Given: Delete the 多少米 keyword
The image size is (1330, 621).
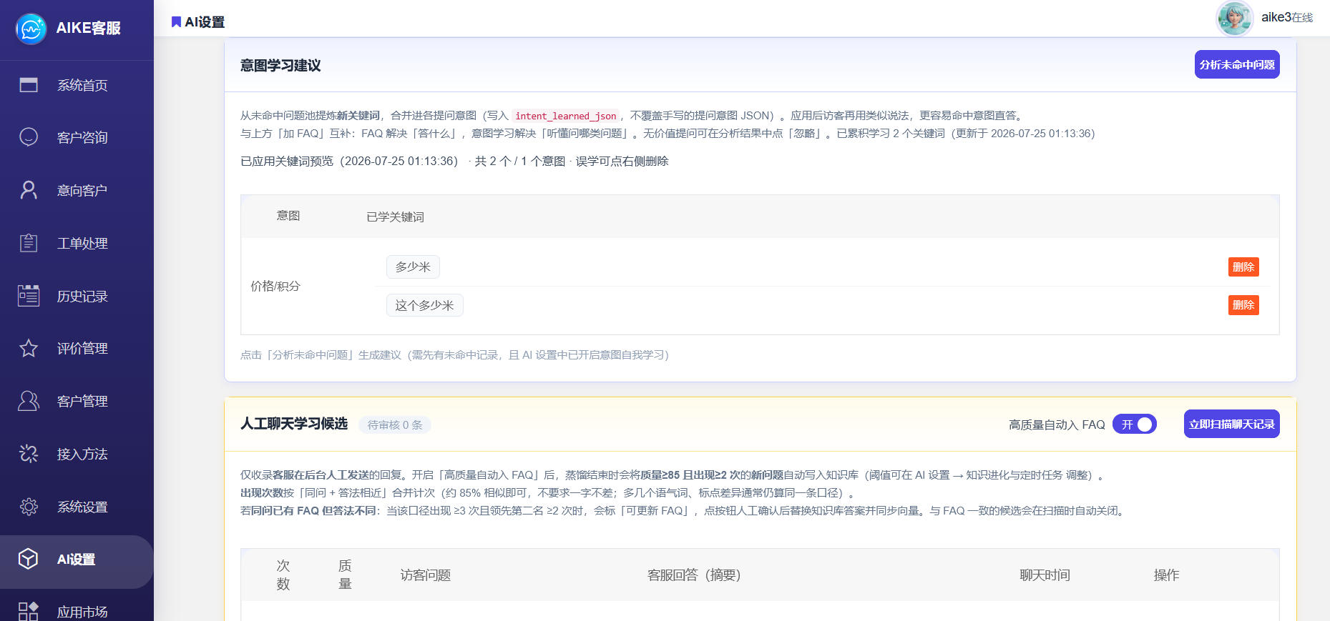Looking at the screenshot, I should pos(1243,267).
